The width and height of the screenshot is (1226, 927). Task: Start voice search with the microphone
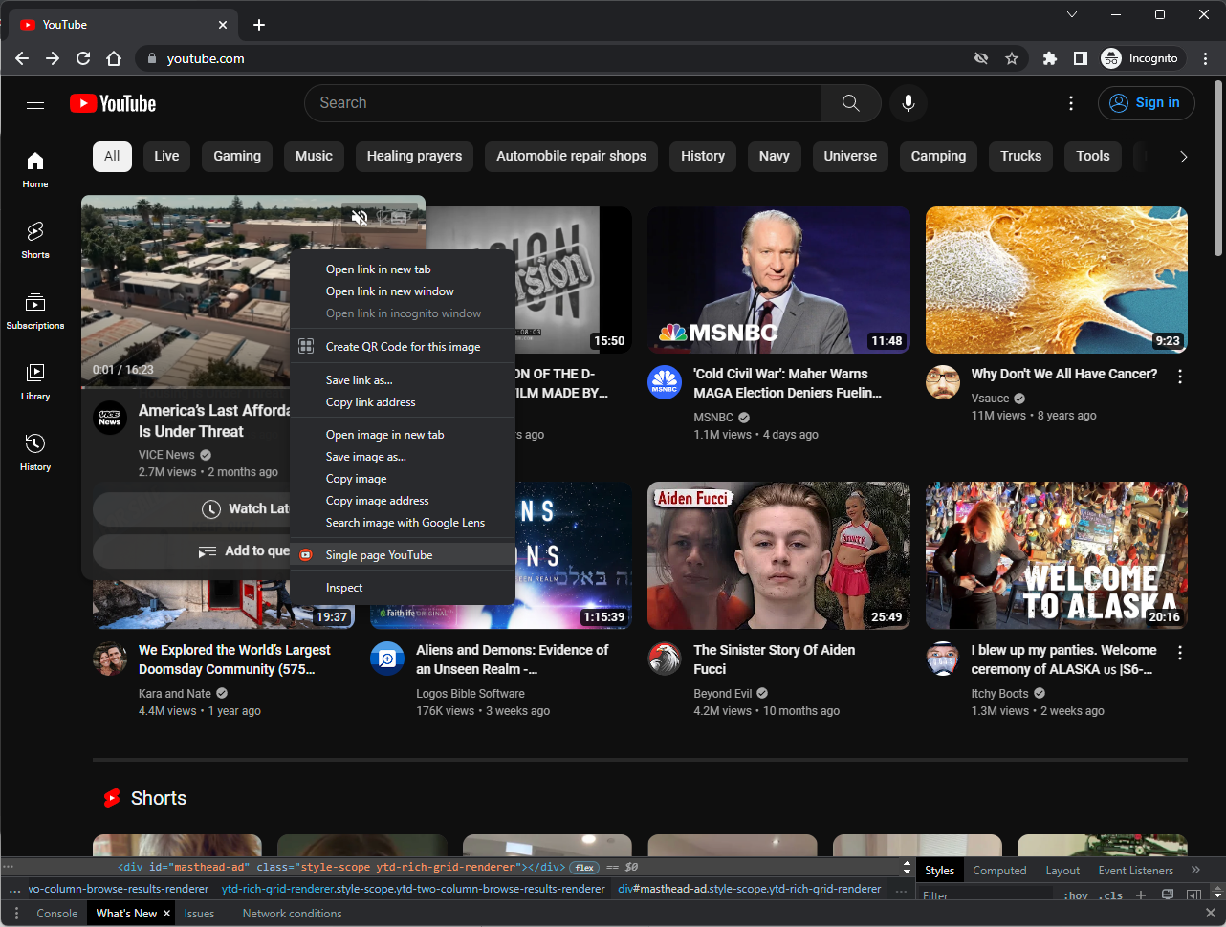pos(909,103)
